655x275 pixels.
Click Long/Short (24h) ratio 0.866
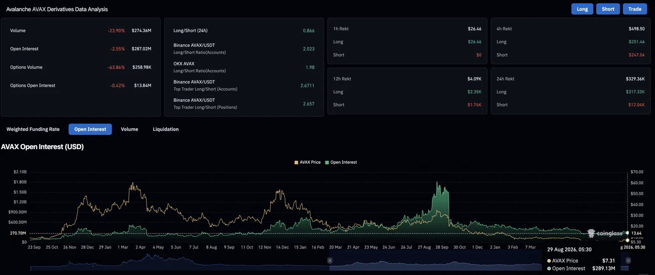(x=309, y=30)
